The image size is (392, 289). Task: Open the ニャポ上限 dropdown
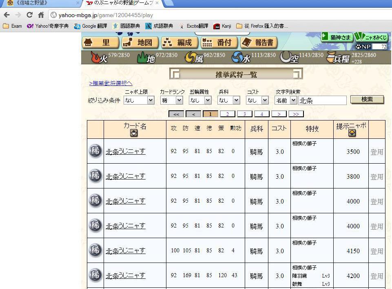(x=139, y=100)
